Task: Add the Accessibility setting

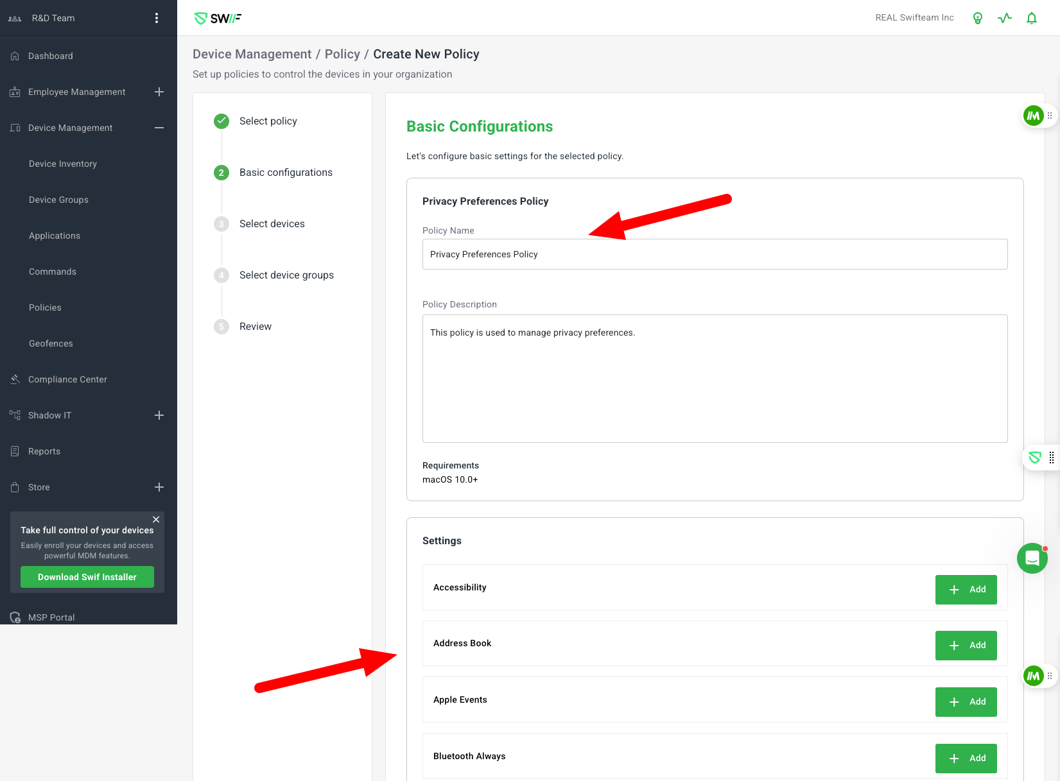Action: click(x=966, y=589)
